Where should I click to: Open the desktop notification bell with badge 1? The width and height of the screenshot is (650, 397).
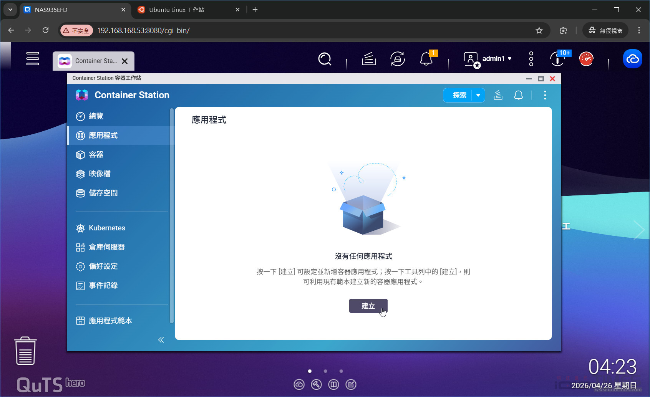426,59
